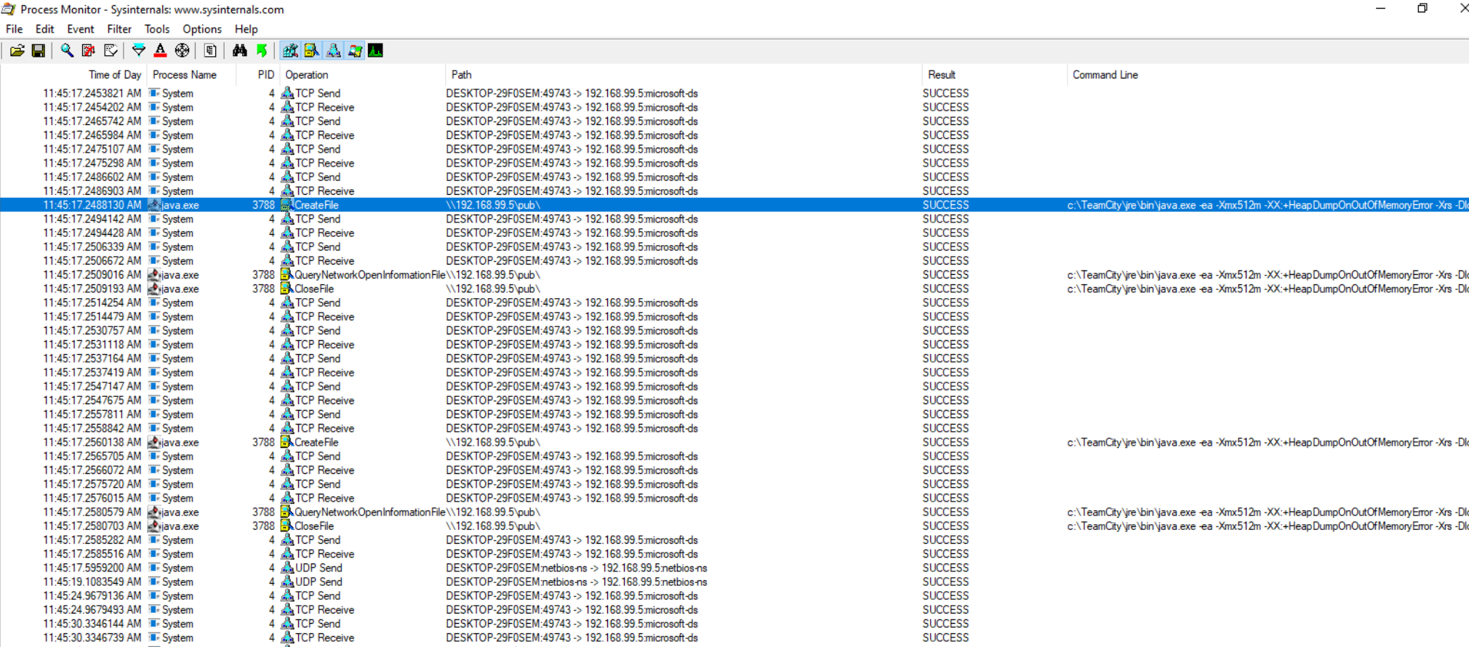
Task: Click the java.exe process name at 11:45:17.2560138
Action: pyautogui.click(x=180, y=442)
